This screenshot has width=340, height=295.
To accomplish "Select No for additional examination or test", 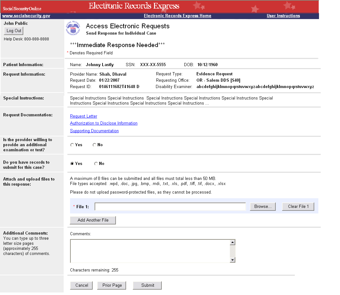I will tap(95, 145).
